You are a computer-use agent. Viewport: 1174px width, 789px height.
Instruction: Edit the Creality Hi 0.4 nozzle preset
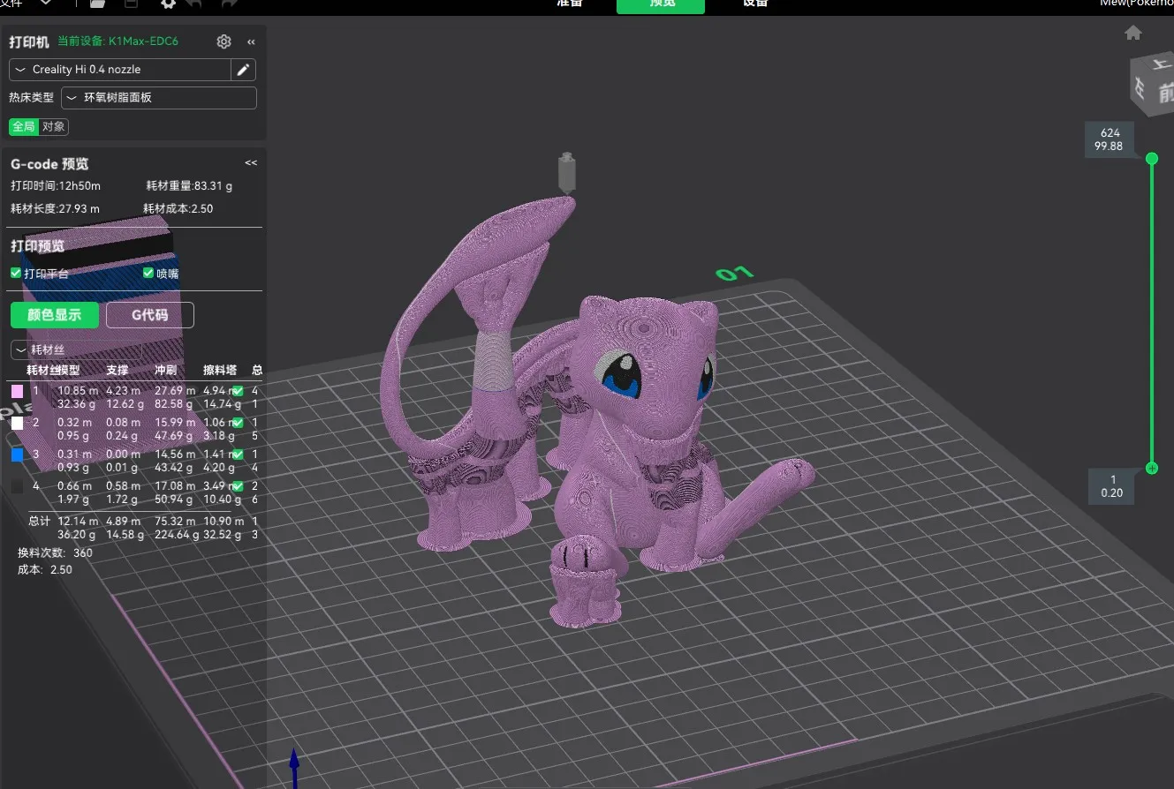(x=244, y=70)
